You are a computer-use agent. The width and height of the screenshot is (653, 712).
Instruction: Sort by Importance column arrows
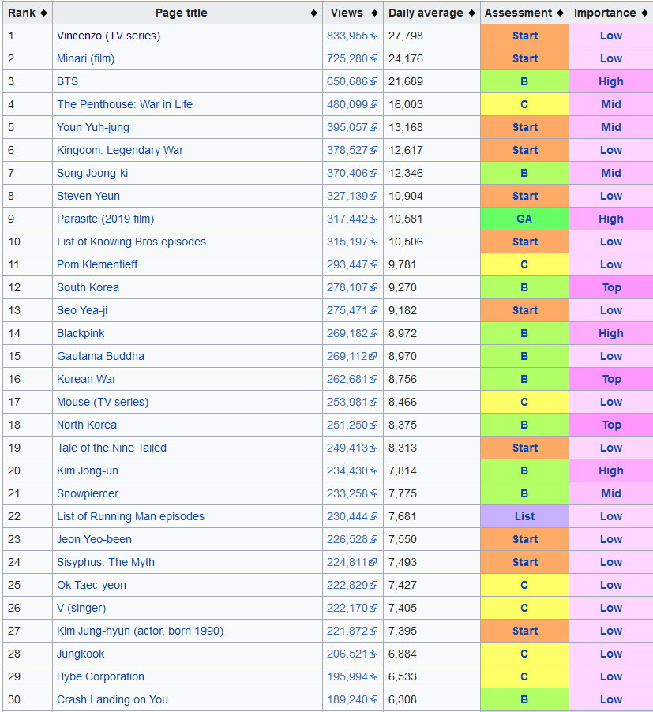(x=645, y=13)
